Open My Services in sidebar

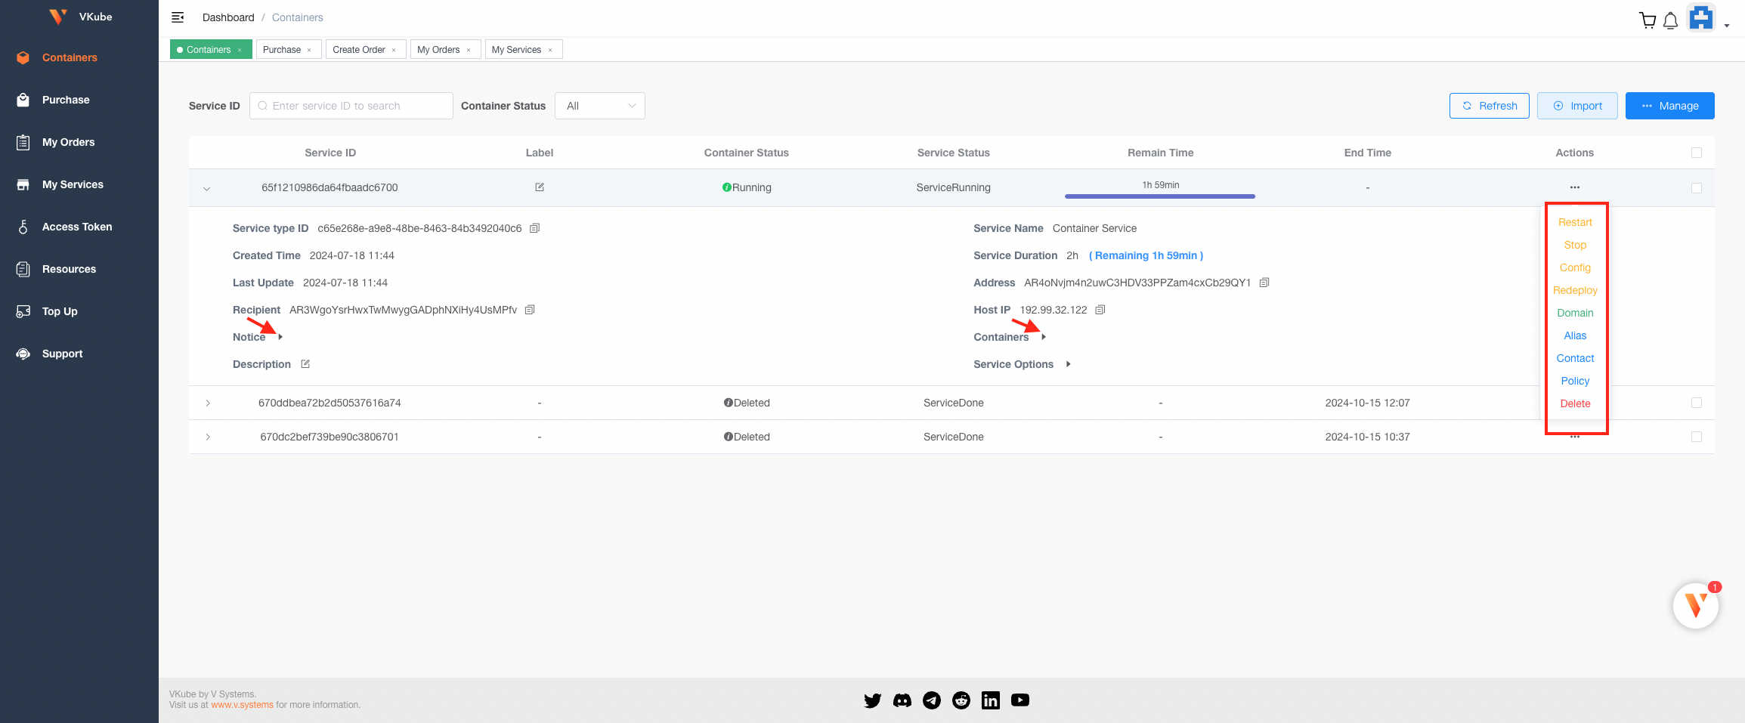73,184
